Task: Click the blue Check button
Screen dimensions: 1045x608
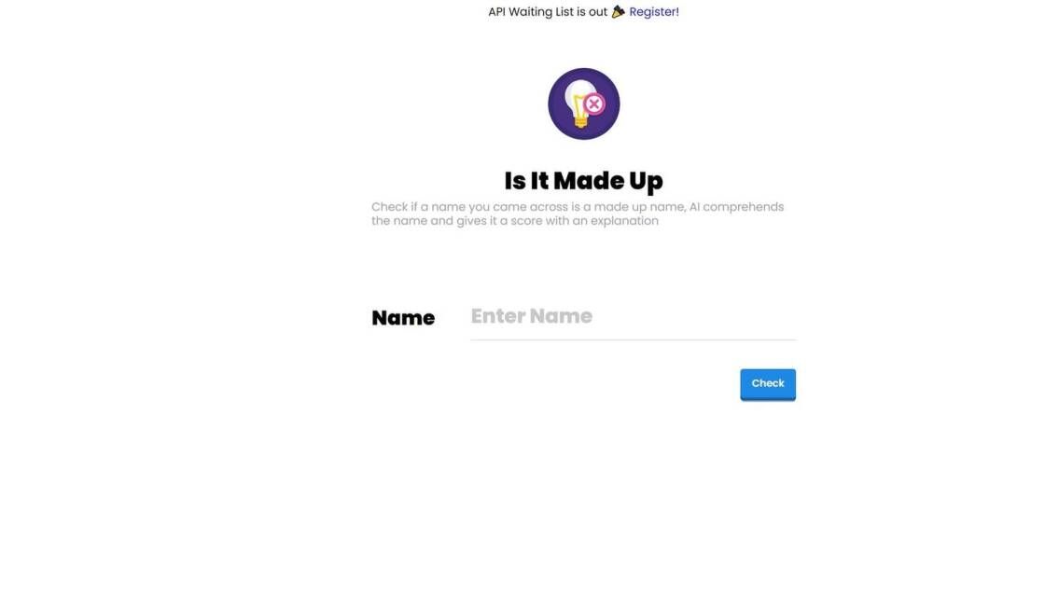Action: tap(768, 384)
